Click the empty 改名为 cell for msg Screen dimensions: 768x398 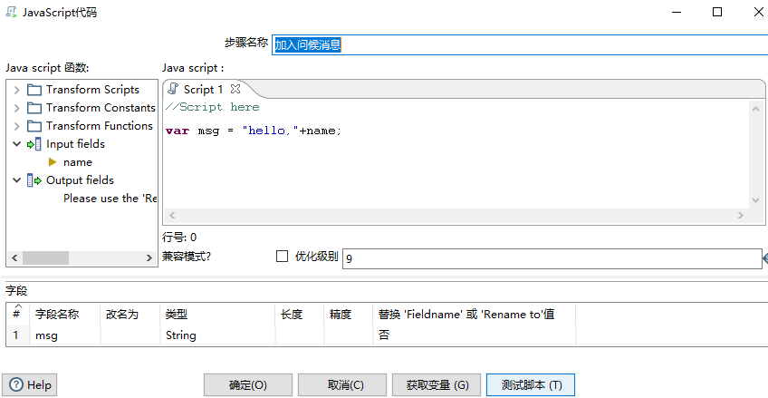click(130, 335)
